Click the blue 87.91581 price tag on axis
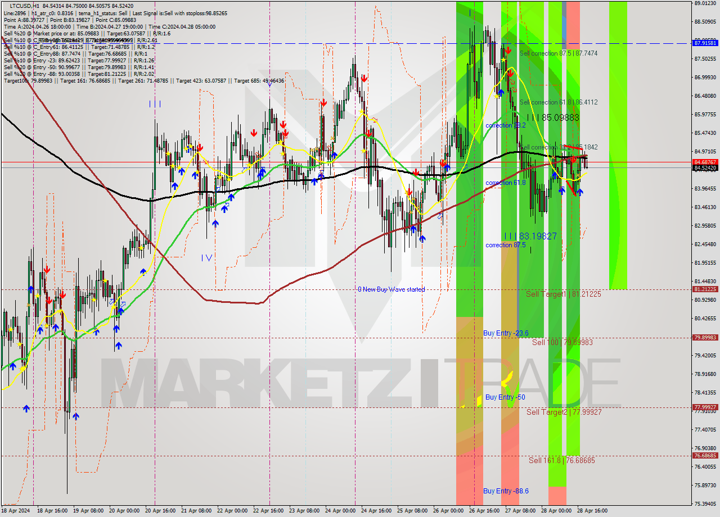Screen dimensions: 720x517 [705, 43]
